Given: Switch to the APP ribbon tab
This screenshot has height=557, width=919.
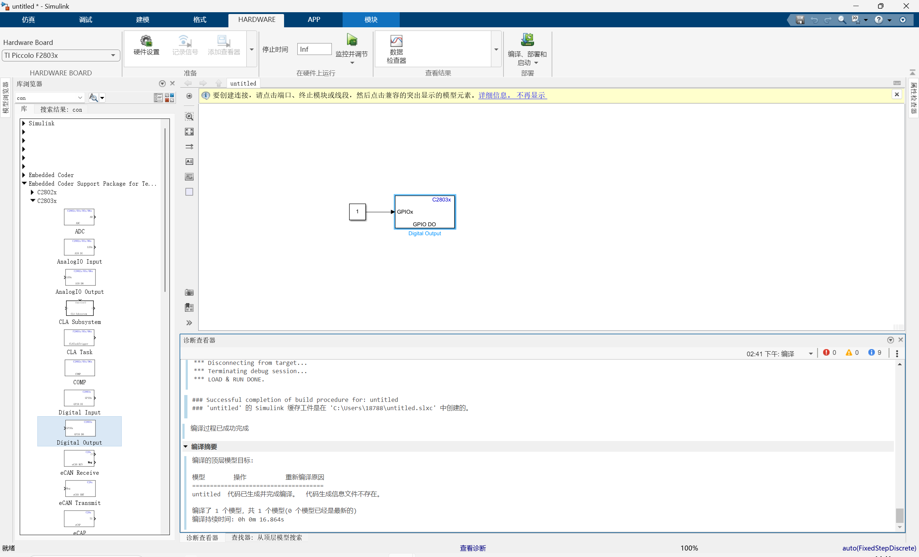Looking at the screenshot, I should [314, 20].
